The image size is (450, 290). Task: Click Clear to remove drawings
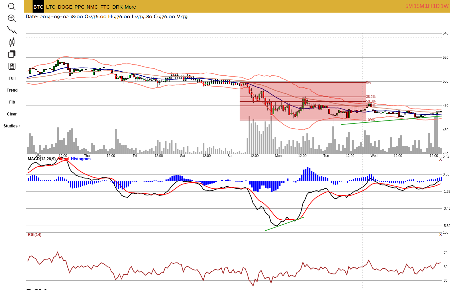point(12,114)
